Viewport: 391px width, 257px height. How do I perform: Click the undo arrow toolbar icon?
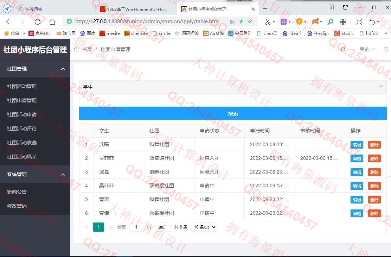click(x=372, y=22)
